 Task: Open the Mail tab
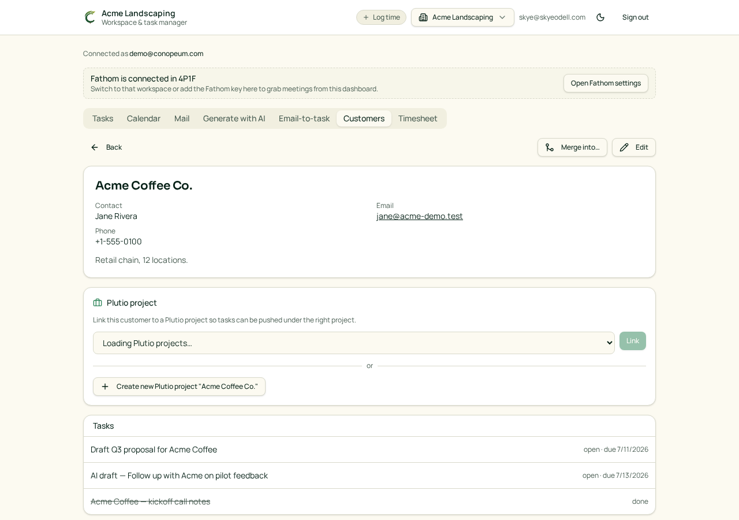182,118
